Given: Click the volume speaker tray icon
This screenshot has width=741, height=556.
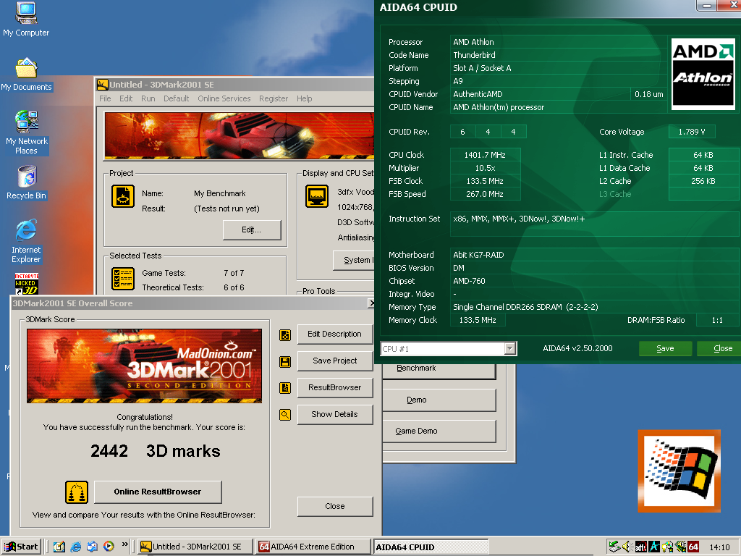Looking at the screenshot, I should pyautogui.click(x=627, y=547).
